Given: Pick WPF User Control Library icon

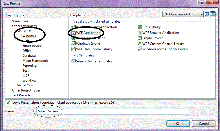Looking at the screenshot, I should point(73,49).
